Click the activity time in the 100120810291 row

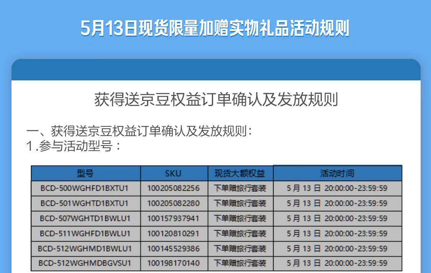pyautogui.click(x=337, y=234)
